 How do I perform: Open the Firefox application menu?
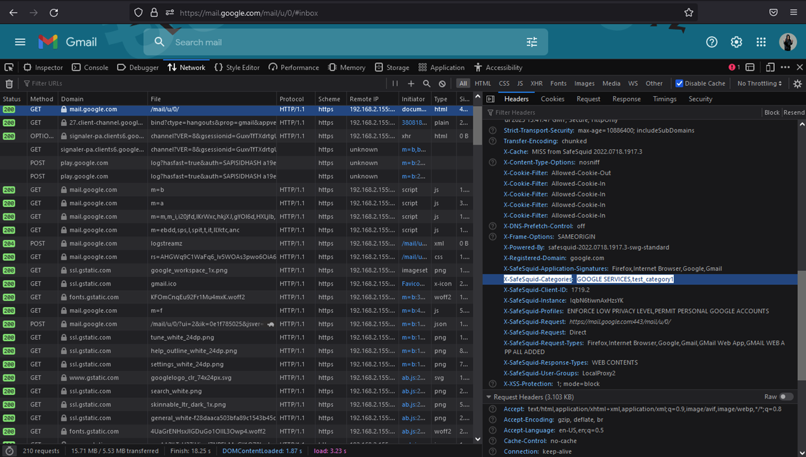tap(794, 13)
